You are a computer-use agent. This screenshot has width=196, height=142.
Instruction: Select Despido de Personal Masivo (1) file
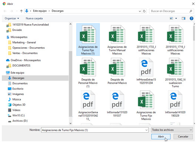[x=88, y=72]
